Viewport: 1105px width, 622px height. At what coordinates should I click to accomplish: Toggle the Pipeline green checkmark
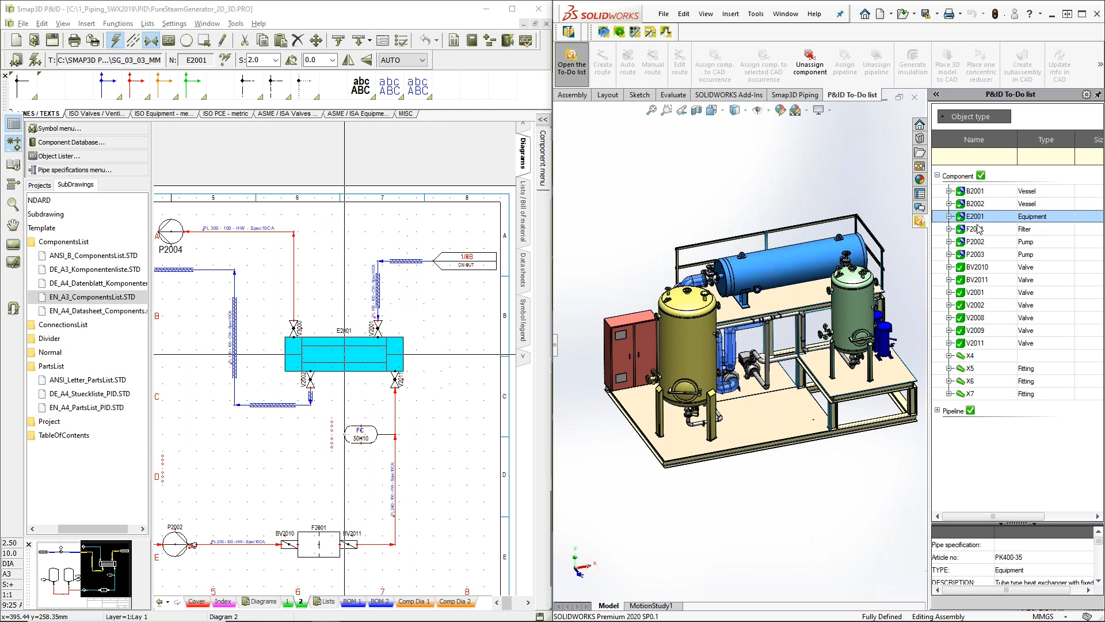click(x=971, y=411)
